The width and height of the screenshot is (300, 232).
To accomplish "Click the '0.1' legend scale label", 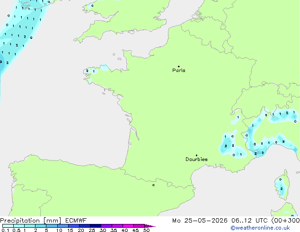I will 5,230.
